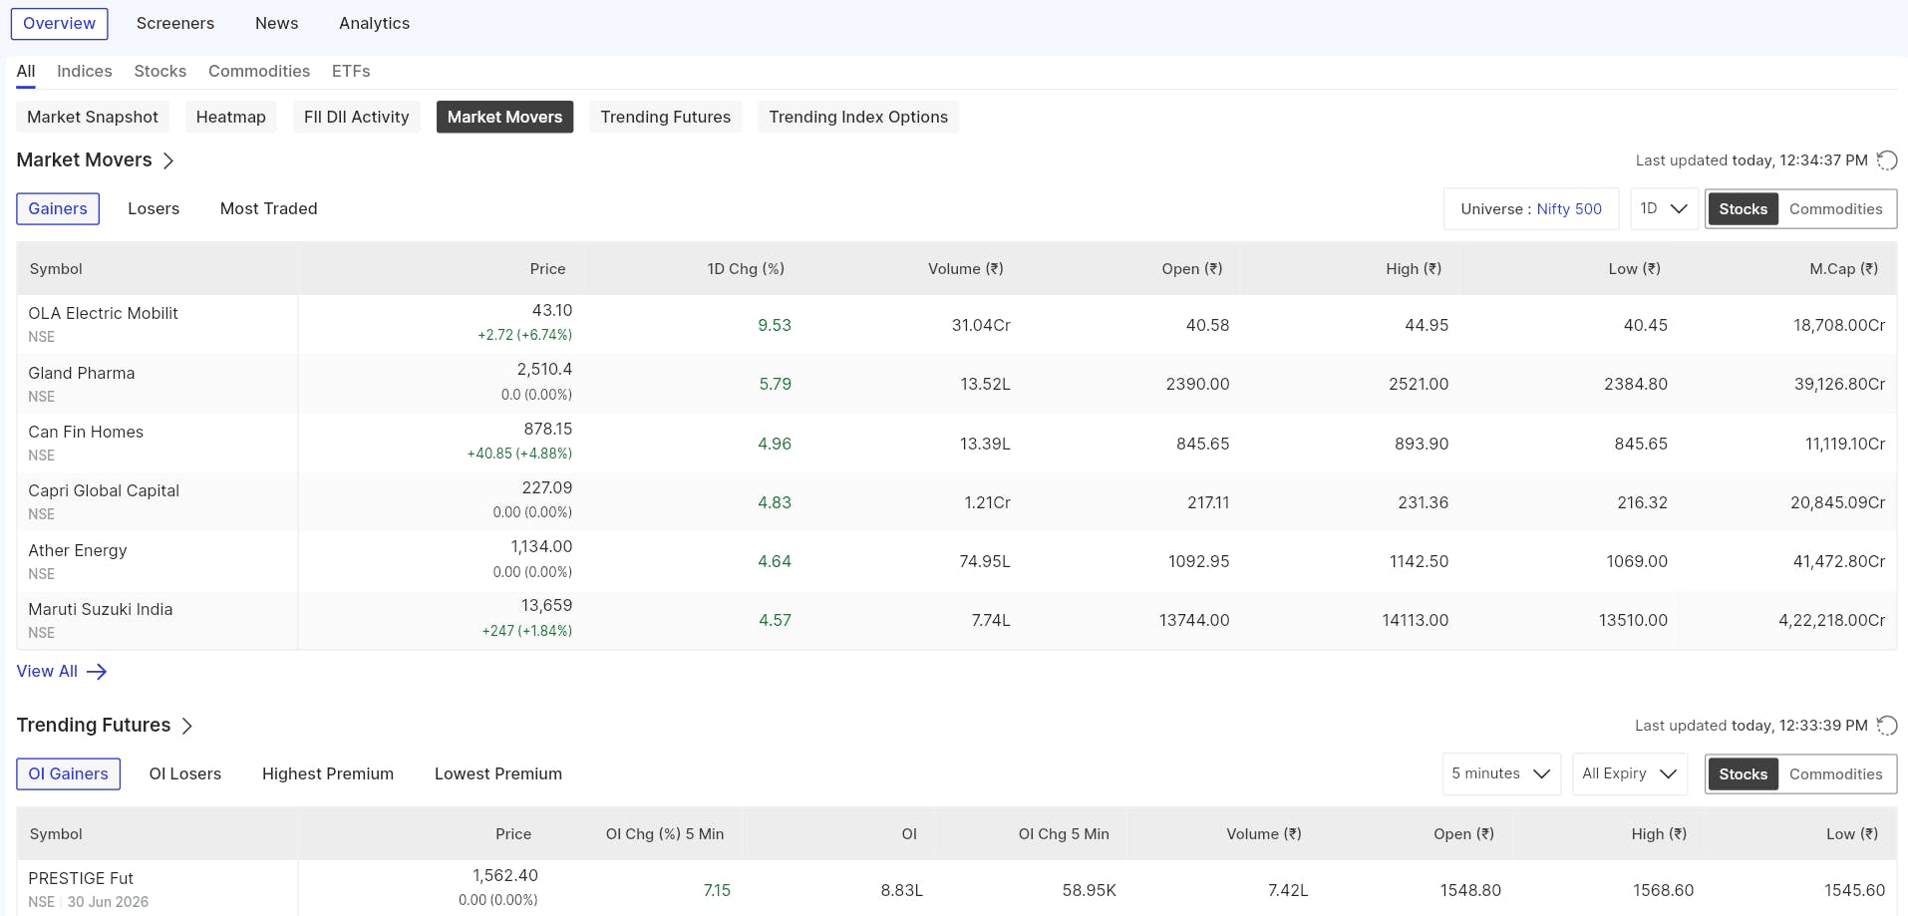Select the Heatmap section button
The width and height of the screenshot is (1908, 916).
(x=231, y=117)
